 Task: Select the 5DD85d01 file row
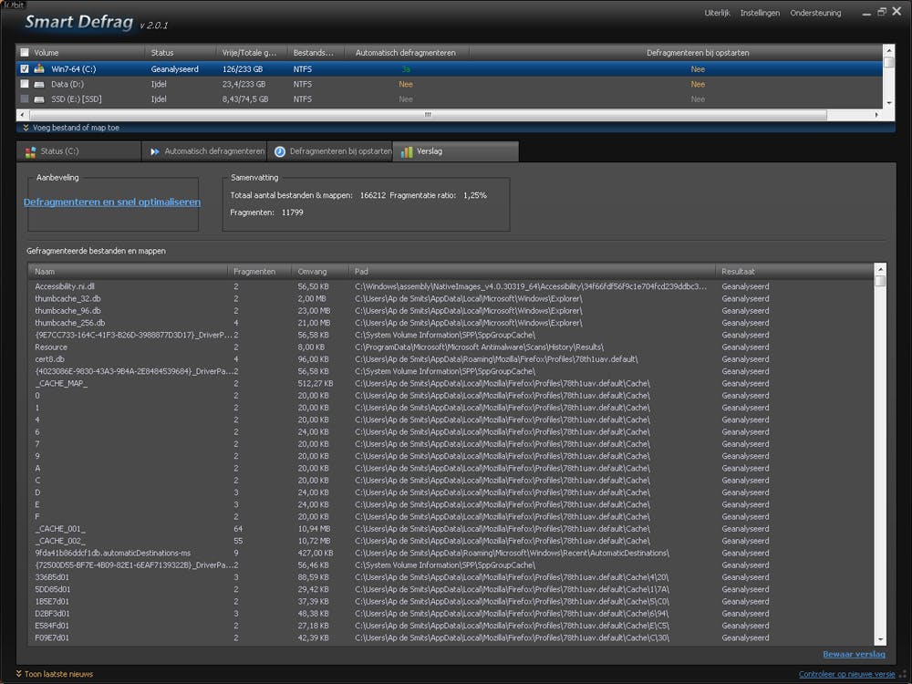[451, 589]
